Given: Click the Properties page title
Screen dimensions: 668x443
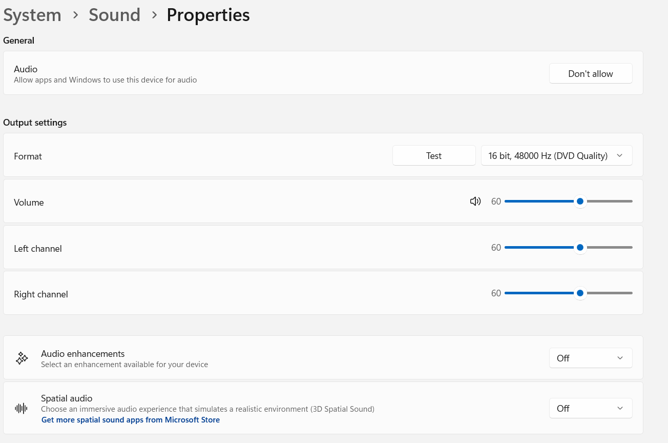Looking at the screenshot, I should tap(208, 15).
